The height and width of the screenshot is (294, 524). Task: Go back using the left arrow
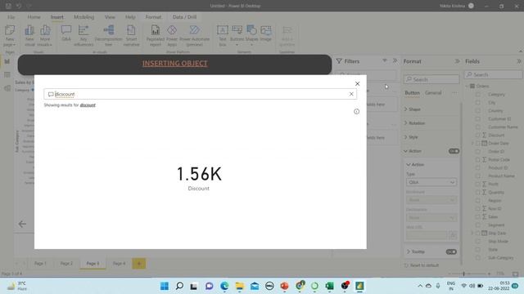pos(22,224)
